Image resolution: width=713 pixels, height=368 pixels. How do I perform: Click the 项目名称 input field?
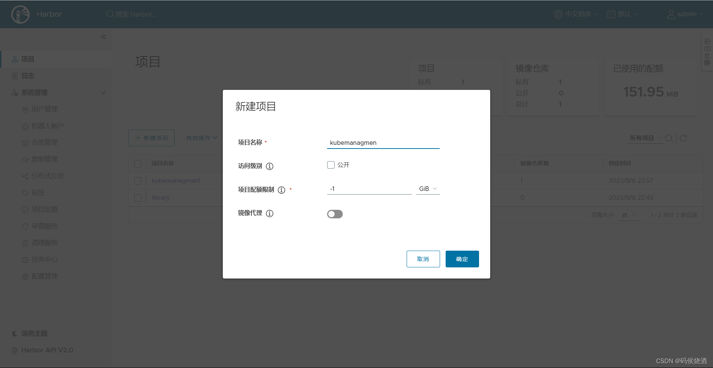[x=383, y=143]
